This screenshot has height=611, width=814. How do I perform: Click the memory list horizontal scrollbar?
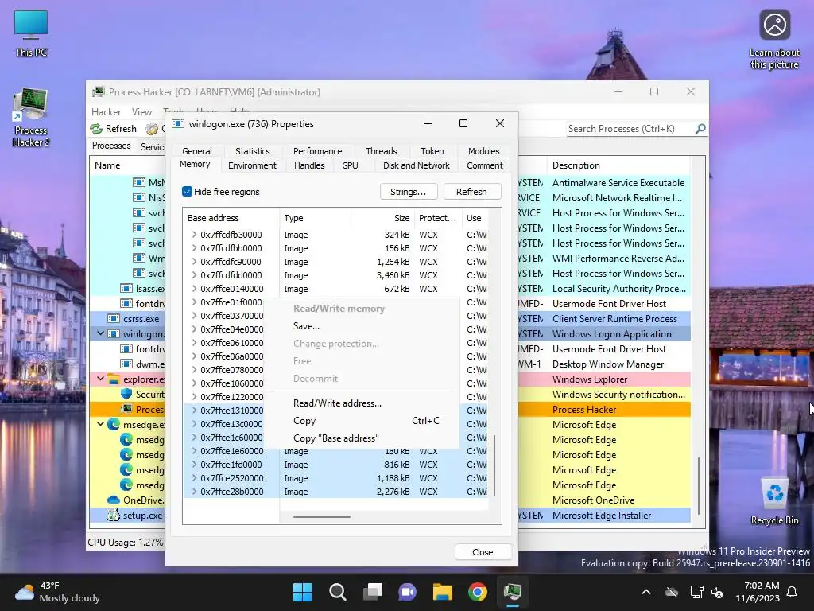coord(322,517)
